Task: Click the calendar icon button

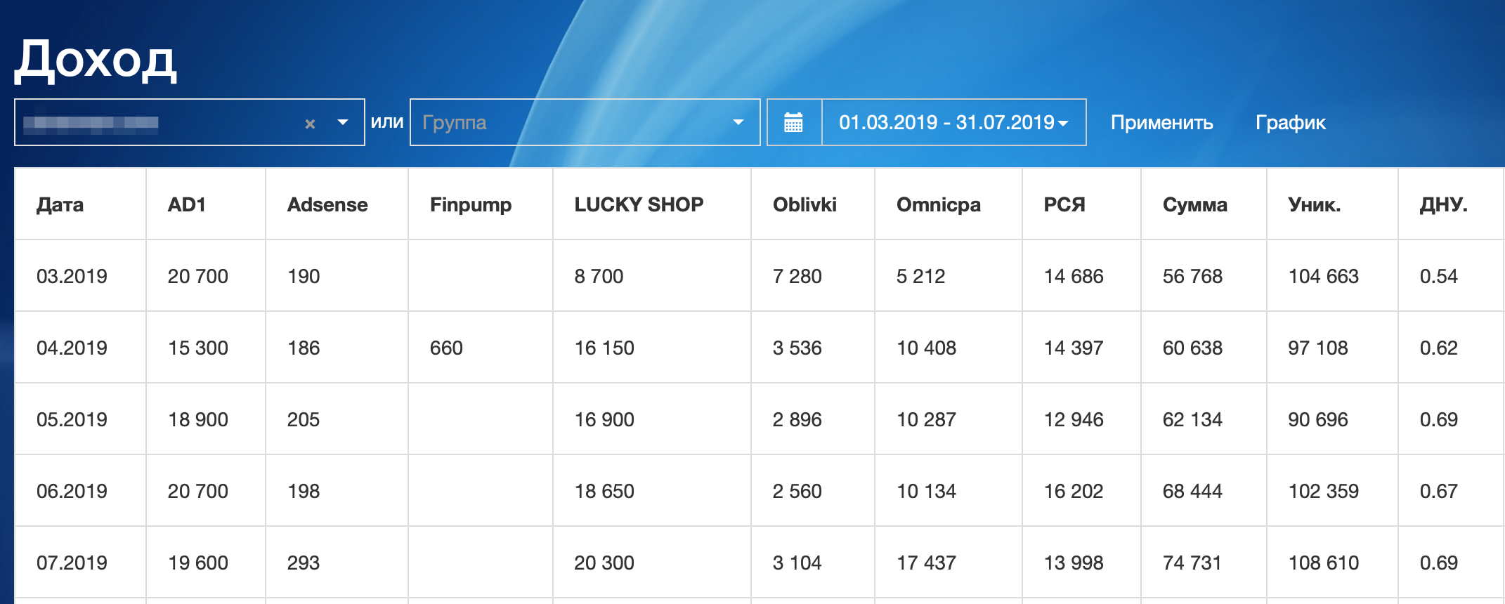Action: pyautogui.click(x=793, y=122)
